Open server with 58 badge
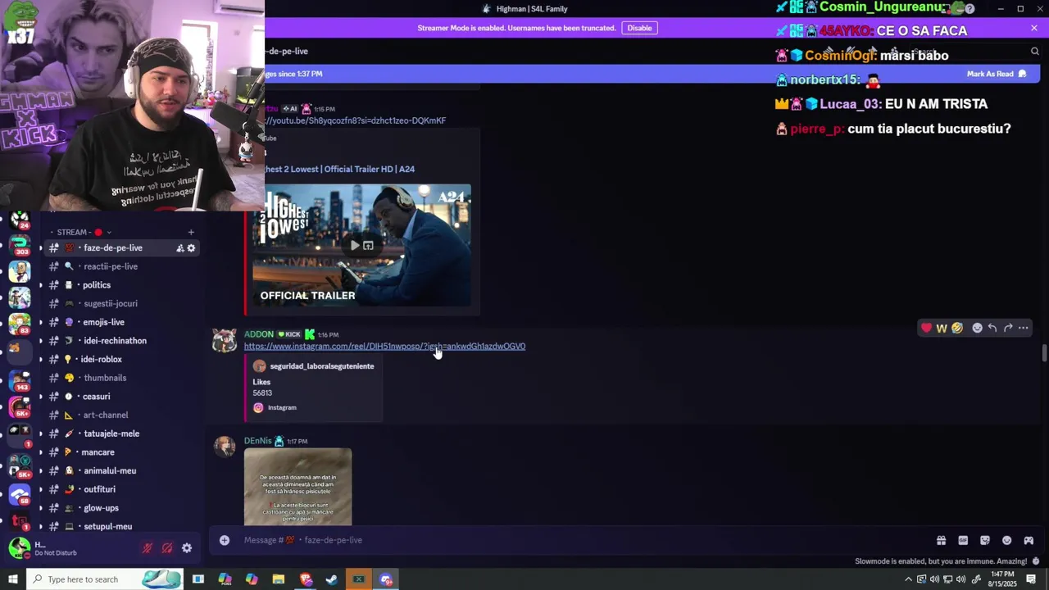The image size is (1049, 590). [x=20, y=496]
